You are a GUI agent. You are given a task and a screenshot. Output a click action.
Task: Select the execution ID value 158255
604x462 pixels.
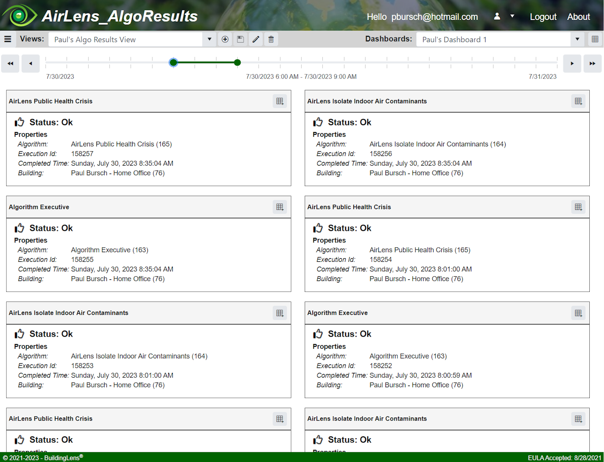pyautogui.click(x=82, y=260)
